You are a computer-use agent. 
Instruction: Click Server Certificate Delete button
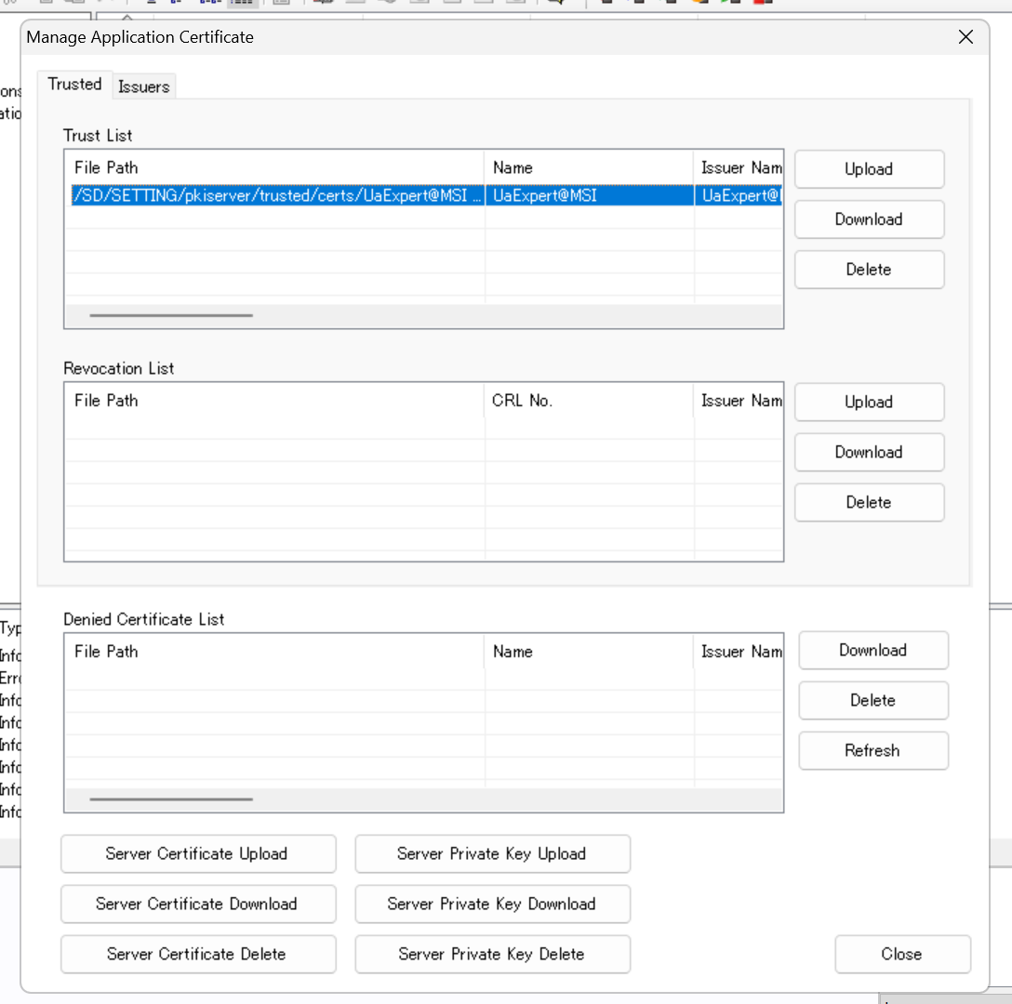[x=198, y=955]
